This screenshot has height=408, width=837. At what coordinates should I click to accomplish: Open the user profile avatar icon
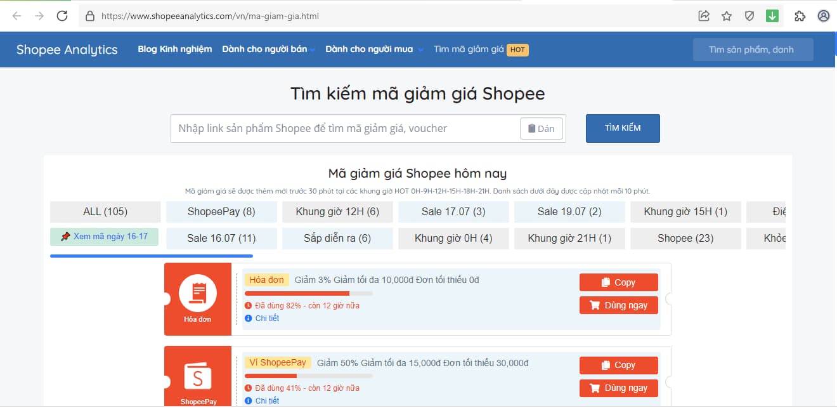coord(824,16)
